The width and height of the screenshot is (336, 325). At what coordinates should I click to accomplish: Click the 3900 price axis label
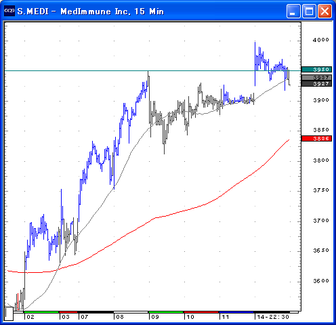[x=321, y=100]
